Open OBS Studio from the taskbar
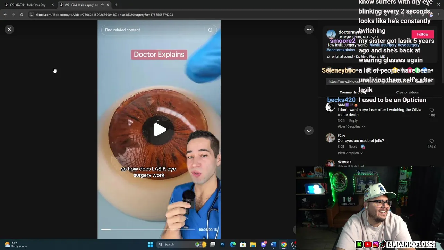The height and width of the screenshot is (250, 444). pyautogui.click(x=293, y=244)
